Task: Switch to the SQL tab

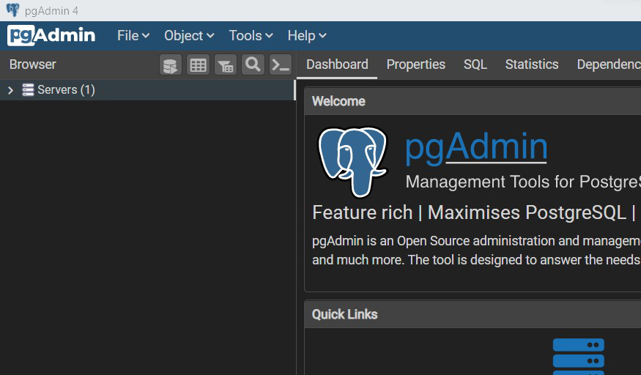Action: (x=475, y=64)
